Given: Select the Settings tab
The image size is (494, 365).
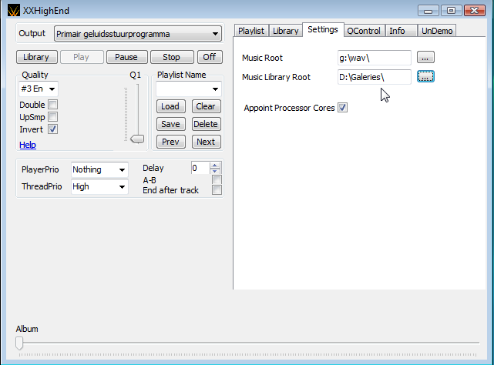Looking at the screenshot, I should [x=323, y=29].
